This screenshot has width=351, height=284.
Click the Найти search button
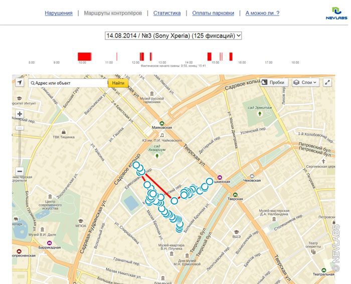118,83
